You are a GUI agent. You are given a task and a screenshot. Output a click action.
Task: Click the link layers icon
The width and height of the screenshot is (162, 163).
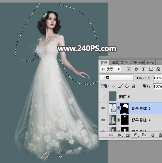111,135
